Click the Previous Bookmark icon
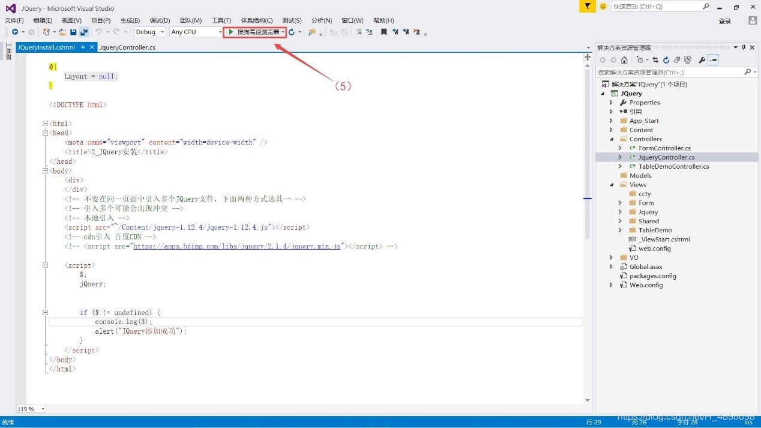The height and width of the screenshot is (428, 761). click(x=396, y=32)
